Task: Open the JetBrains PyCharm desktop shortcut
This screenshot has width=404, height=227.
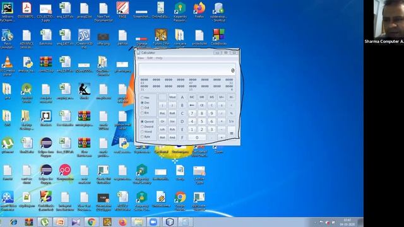Action: 7,11
